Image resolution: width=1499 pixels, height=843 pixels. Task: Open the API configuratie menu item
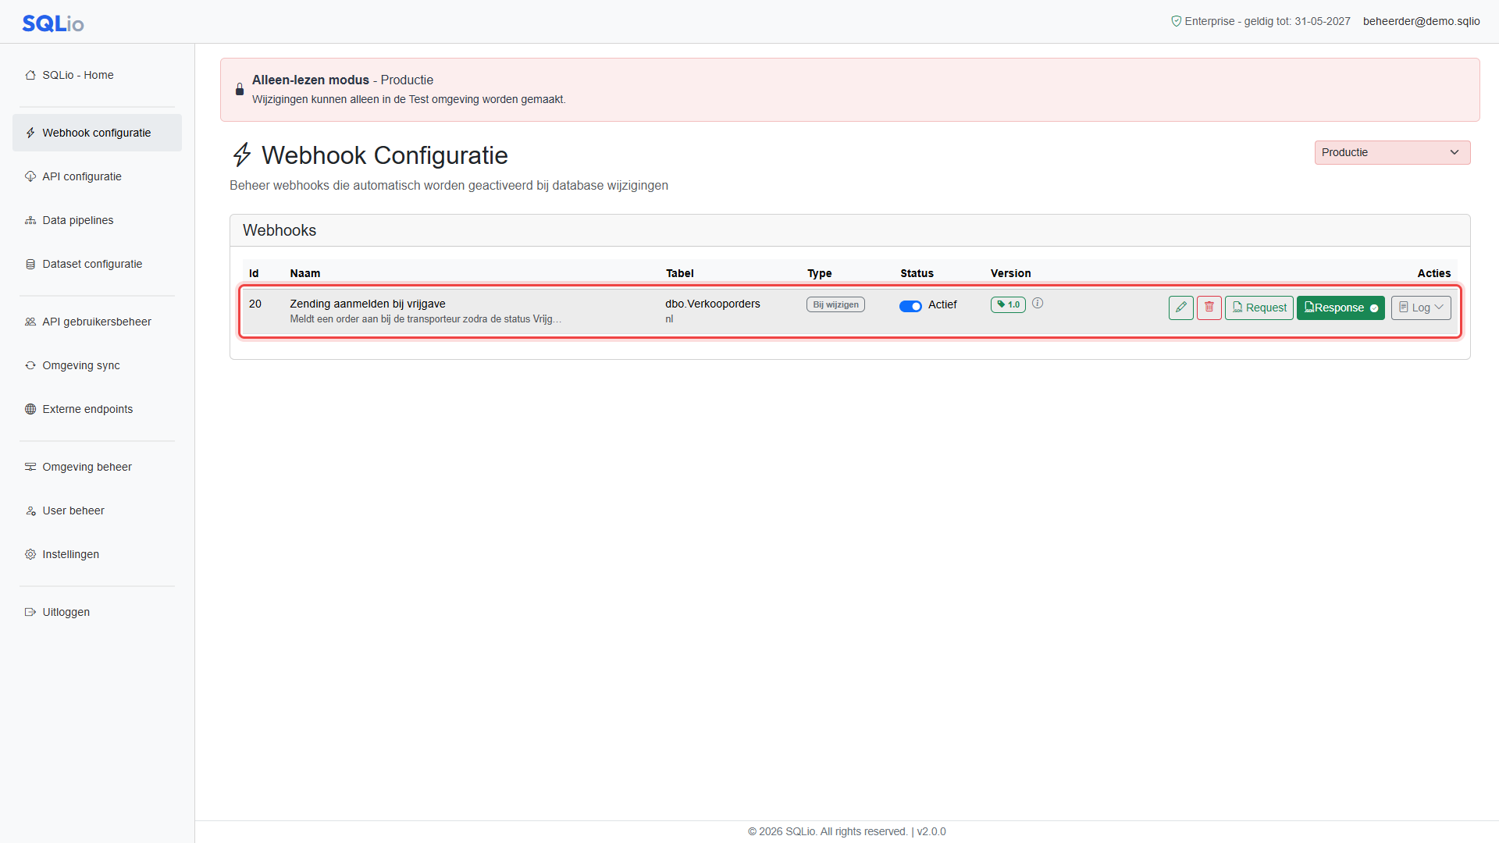pyautogui.click(x=97, y=177)
